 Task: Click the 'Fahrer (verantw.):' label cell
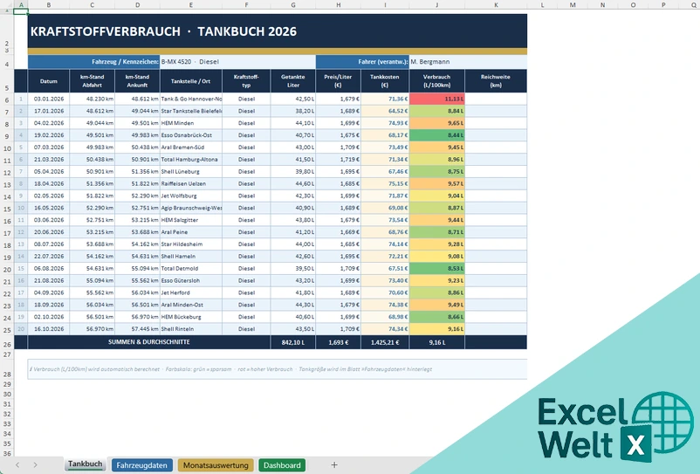pos(362,62)
